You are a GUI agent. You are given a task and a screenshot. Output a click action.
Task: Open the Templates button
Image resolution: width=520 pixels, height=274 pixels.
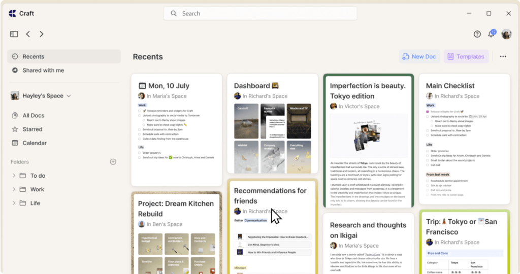[466, 57]
